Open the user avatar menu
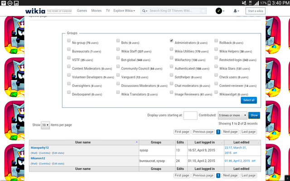 (x=220, y=11)
